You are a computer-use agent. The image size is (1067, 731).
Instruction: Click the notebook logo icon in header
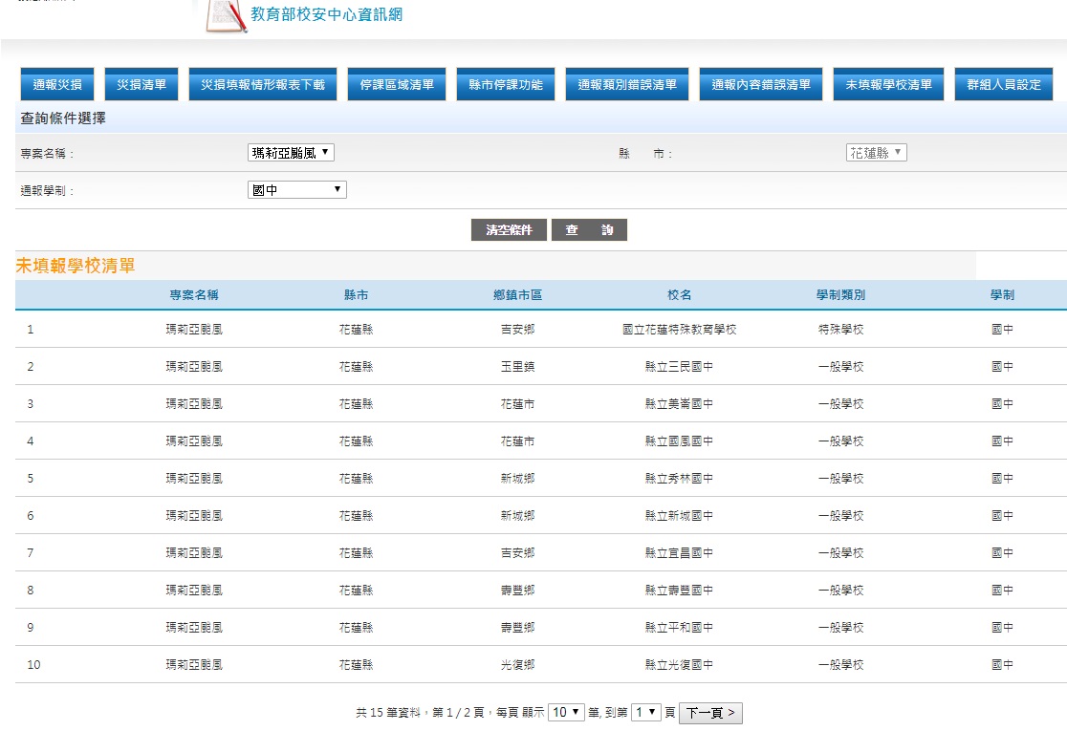(227, 15)
